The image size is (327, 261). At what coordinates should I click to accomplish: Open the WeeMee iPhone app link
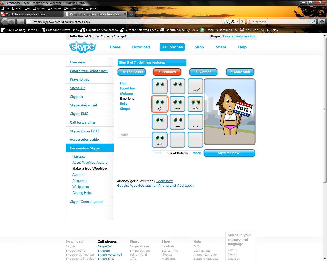155,186
